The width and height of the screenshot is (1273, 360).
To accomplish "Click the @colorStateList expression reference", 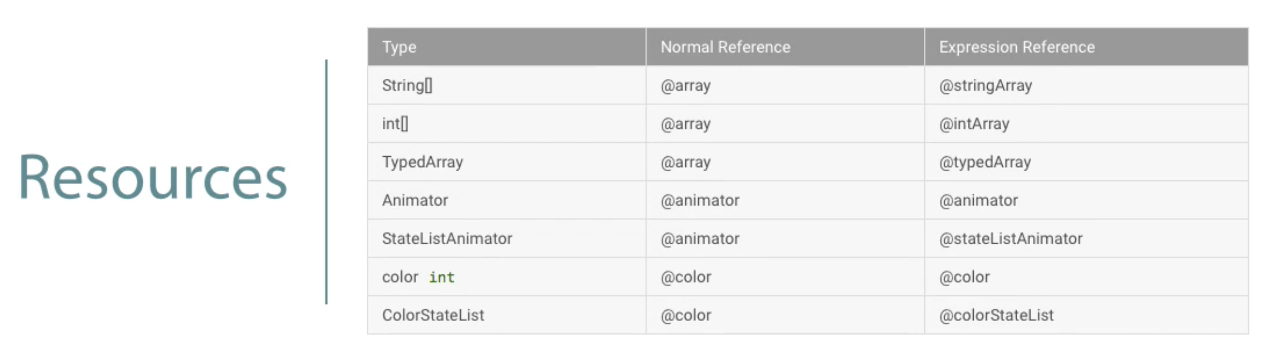I will (x=996, y=315).
